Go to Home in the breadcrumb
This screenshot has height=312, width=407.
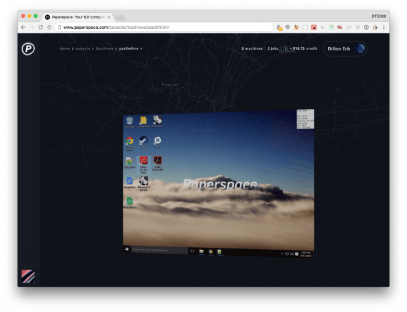(x=64, y=49)
